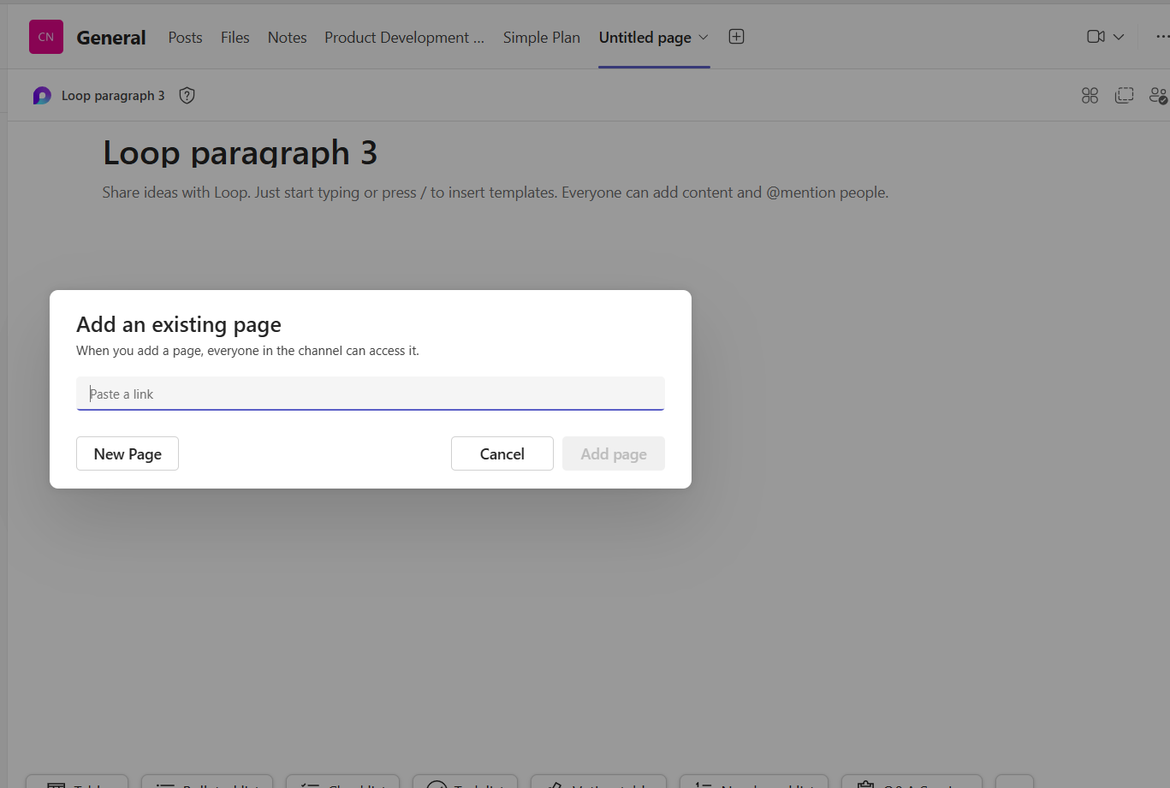The width and height of the screenshot is (1170, 788).
Task: Expand the Untitled page tab chevron
Action: 704,37
